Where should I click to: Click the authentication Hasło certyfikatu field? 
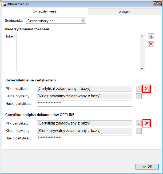pos(84,103)
